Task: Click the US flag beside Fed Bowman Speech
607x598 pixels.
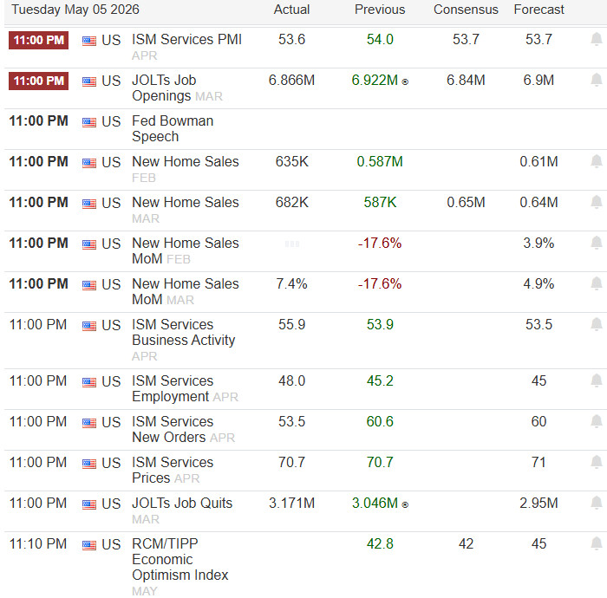Action: point(89,122)
